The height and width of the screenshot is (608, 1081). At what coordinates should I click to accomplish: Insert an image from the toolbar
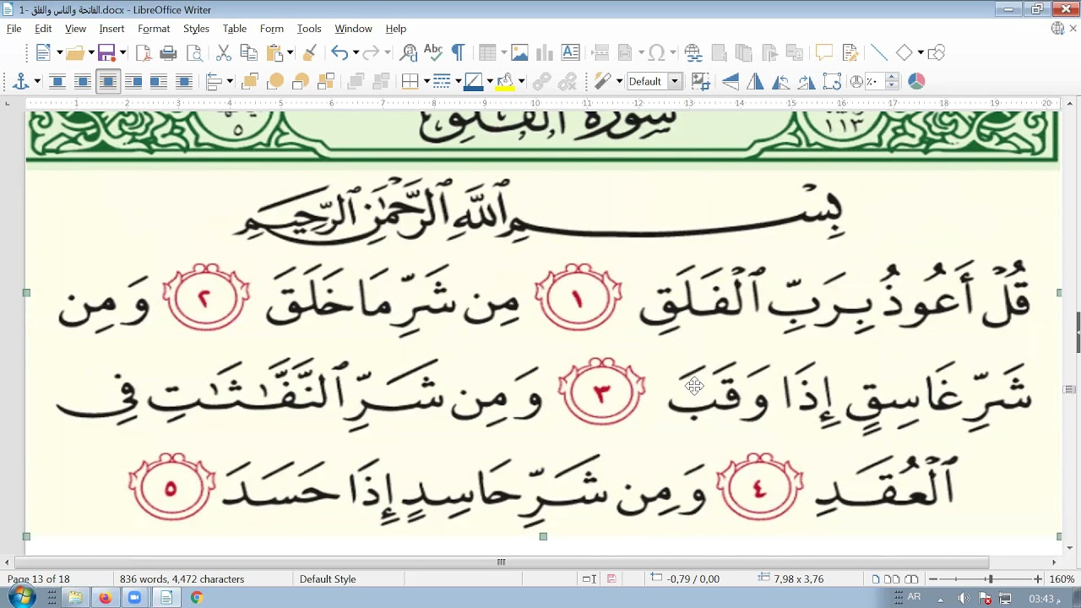(519, 53)
